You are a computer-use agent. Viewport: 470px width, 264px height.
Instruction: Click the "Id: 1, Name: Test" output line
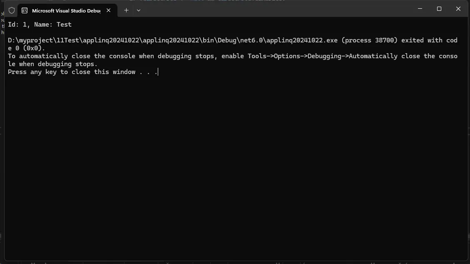40,25
